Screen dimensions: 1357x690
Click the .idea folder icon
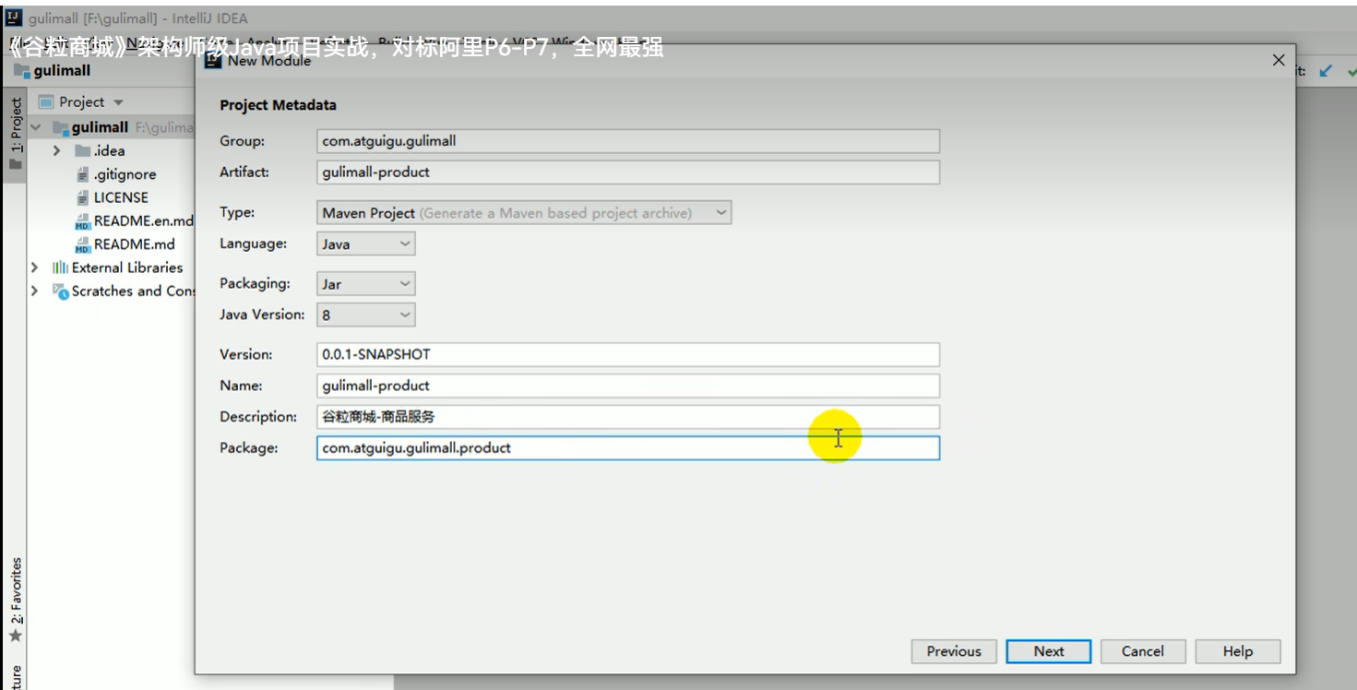point(82,150)
